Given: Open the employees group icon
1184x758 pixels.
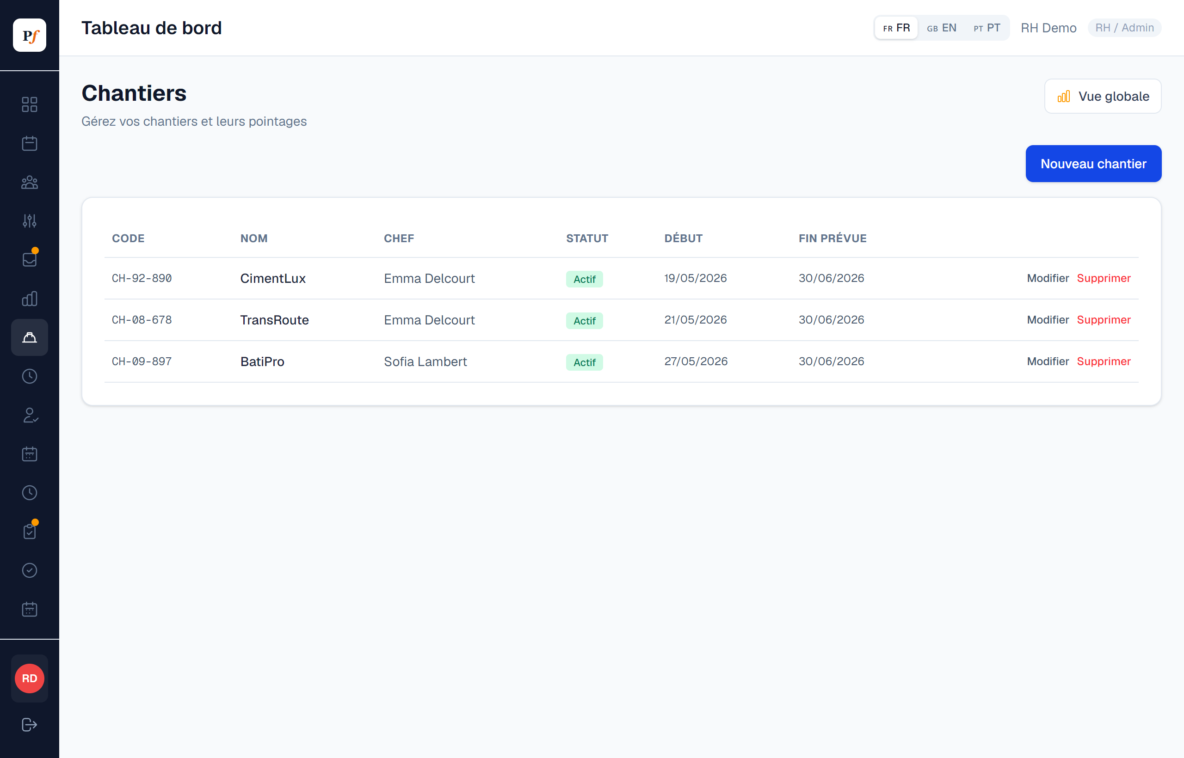Looking at the screenshot, I should pos(30,182).
